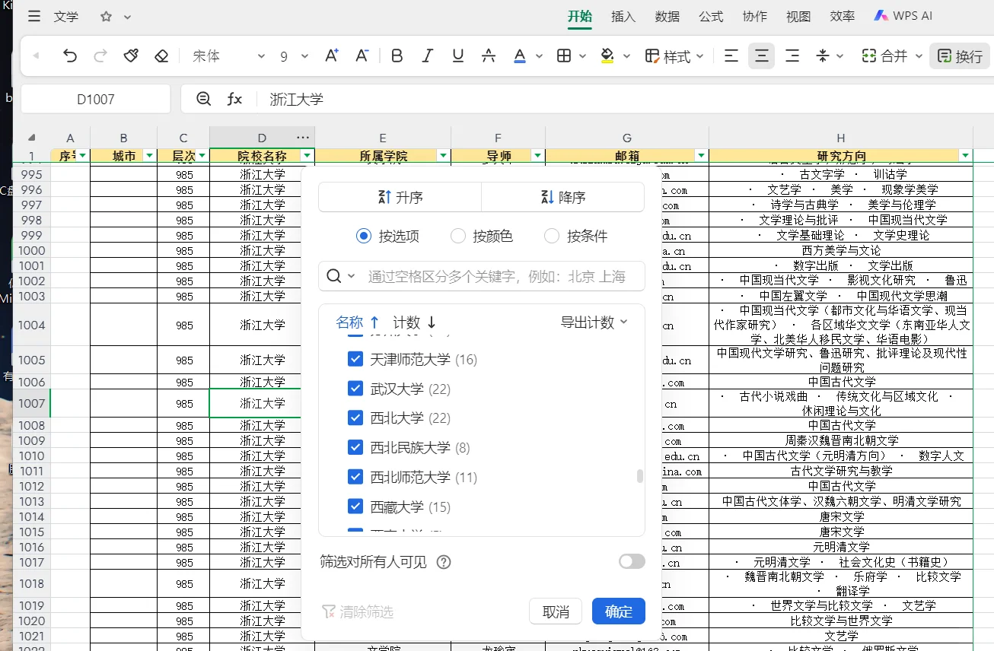This screenshot has height=651, width=994.
Task: Uncheck 西北民族大学 checkbox
Action: (x=355, y=447)
